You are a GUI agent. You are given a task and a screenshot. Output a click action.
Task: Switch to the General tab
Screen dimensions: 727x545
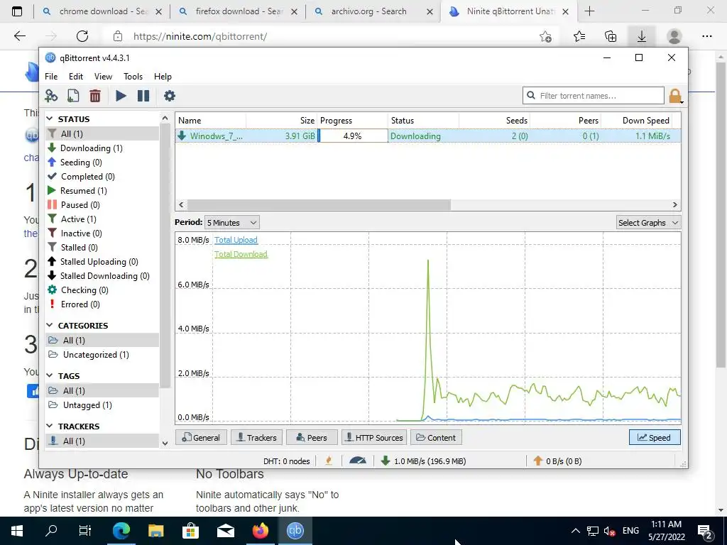click(201, 437)
